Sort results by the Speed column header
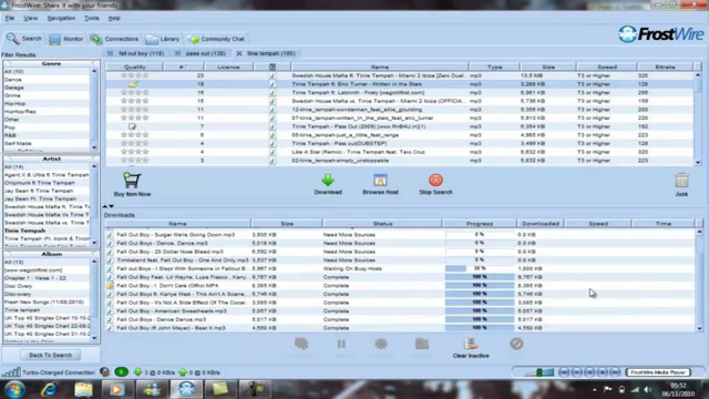The height and width of the screenshot is (399, 709). 607,67
